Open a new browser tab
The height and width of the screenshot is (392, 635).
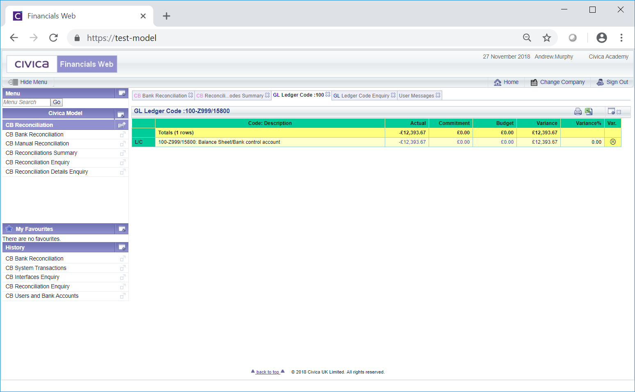(x=166, y=16)
